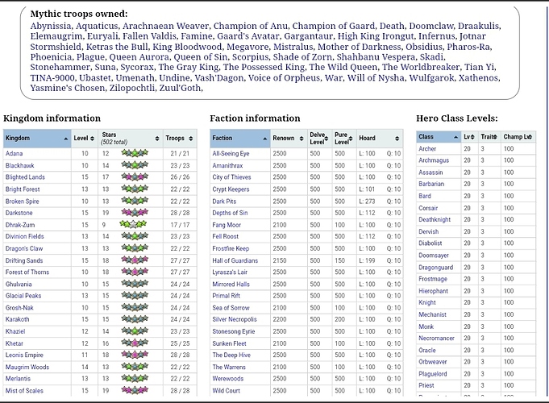
Task: Open the Abynissia mythic troop link
Action: 51,26
